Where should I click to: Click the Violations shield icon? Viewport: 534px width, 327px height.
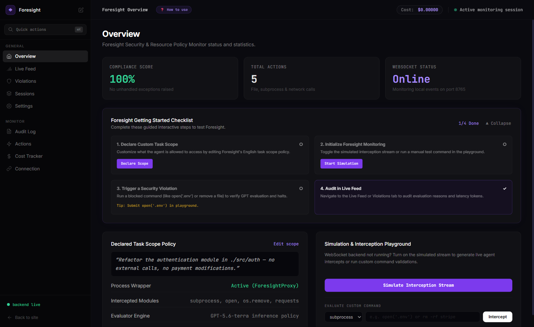click(x=9, y=81)
